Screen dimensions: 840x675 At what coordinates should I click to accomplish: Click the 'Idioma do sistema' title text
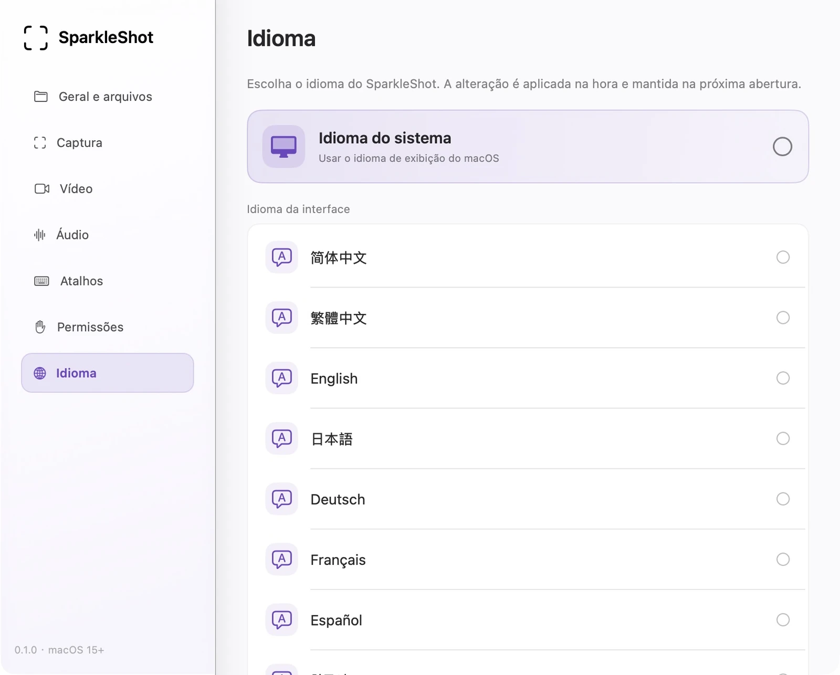click(x=385, y=138)
